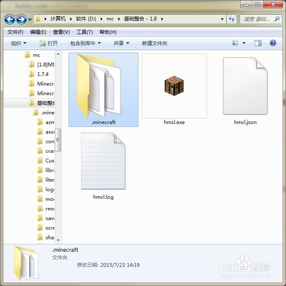Screen dimensions: 286x286
Task: Select the scre folder in the tree
Action: 46,228
